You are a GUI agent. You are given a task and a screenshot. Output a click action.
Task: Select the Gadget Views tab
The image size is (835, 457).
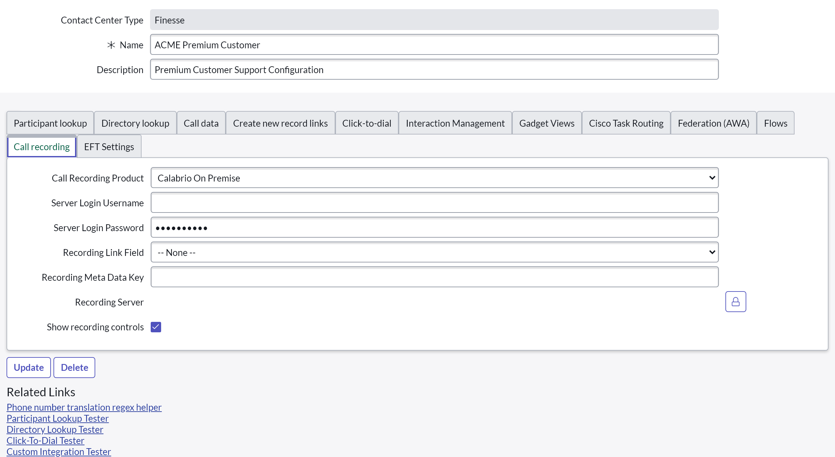(x=547, y=123)
